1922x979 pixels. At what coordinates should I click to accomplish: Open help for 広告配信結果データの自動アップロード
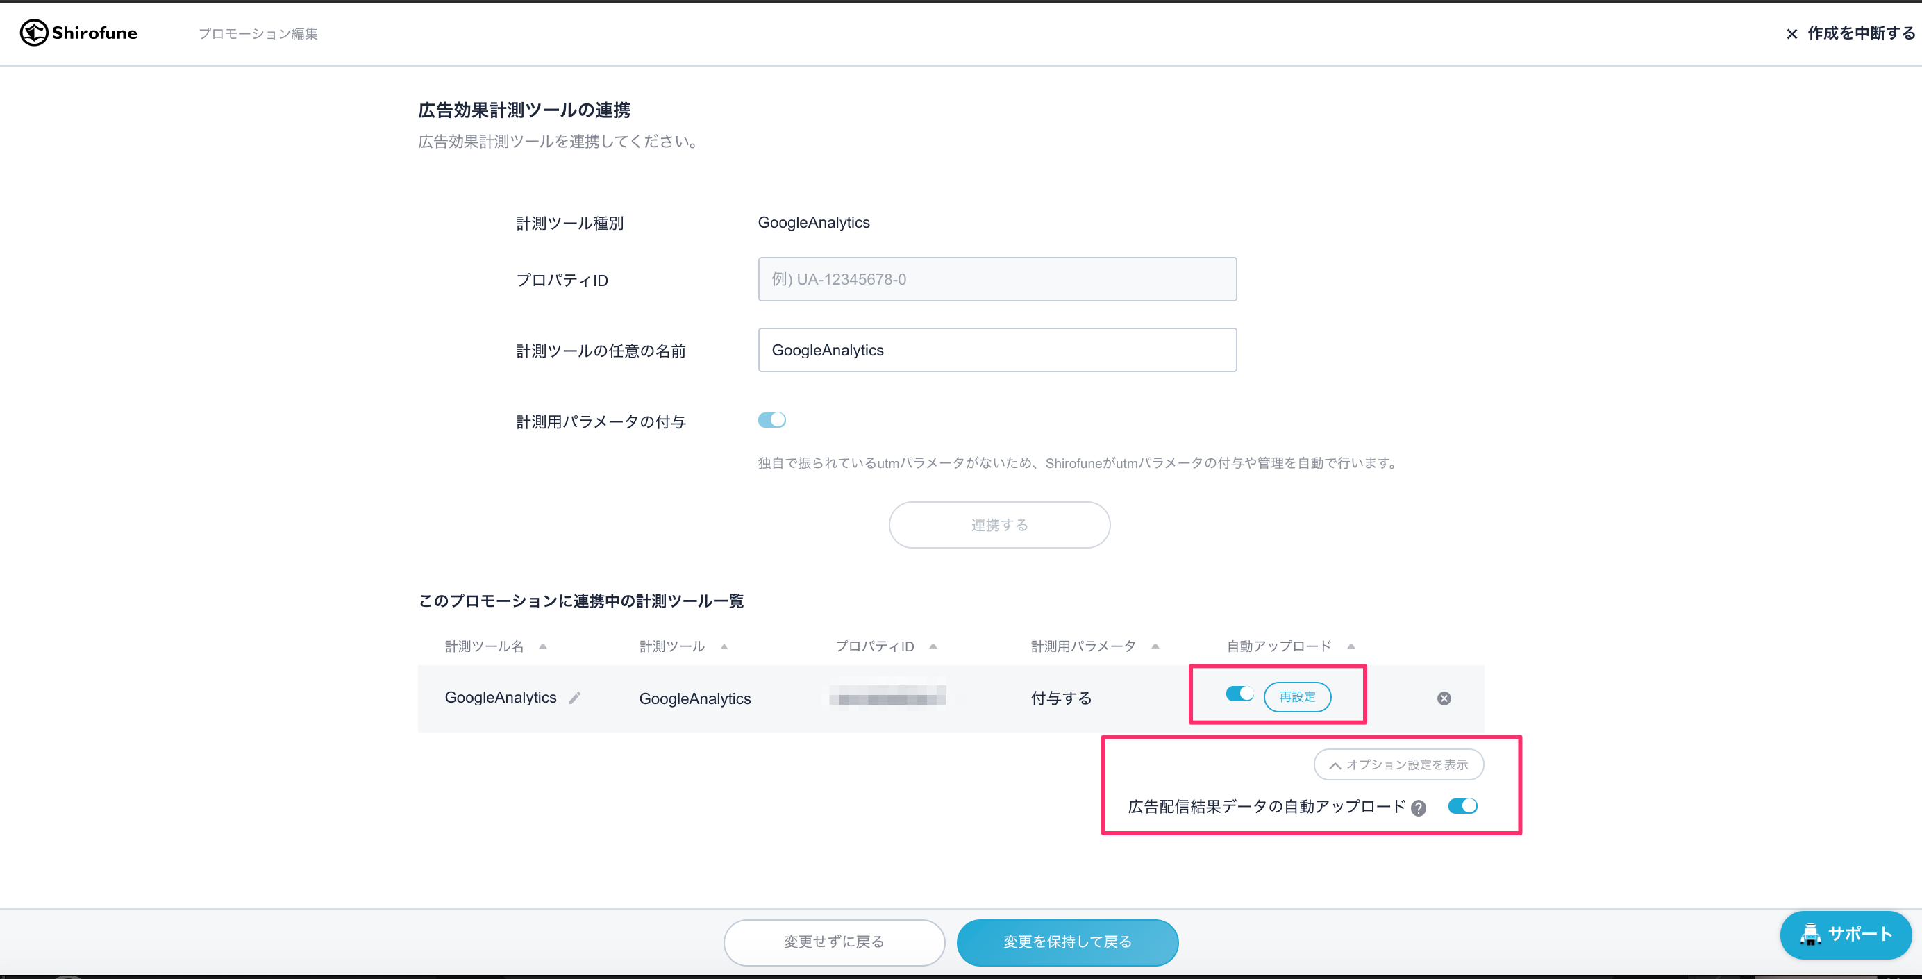[x=1419, y=808]
